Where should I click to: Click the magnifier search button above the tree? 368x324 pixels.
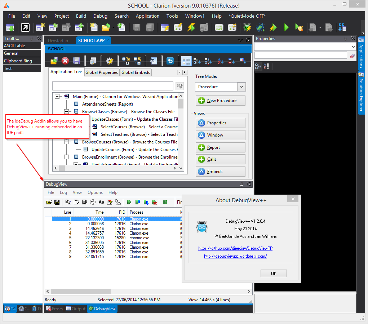pyautogui.click(x=179, y=86)
